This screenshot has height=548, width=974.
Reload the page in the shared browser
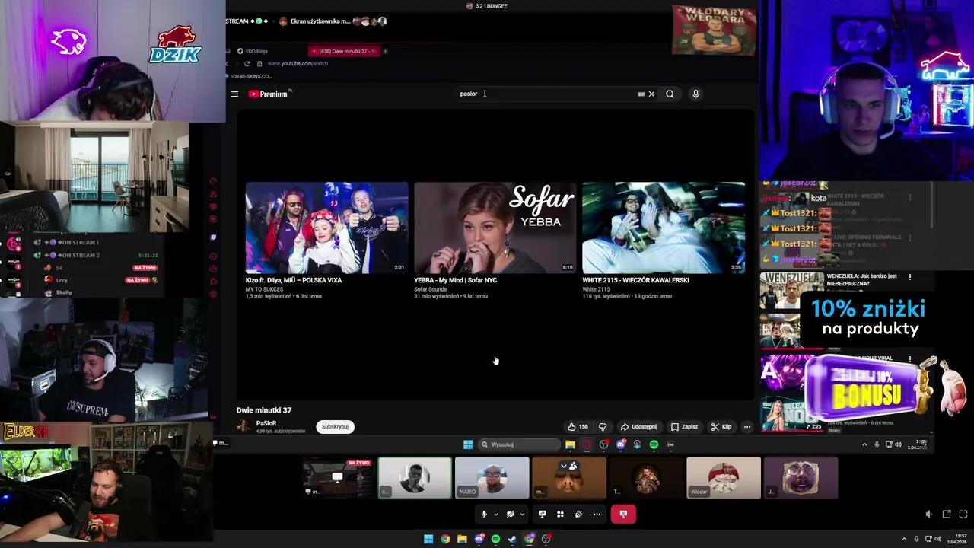pos(247,63)
